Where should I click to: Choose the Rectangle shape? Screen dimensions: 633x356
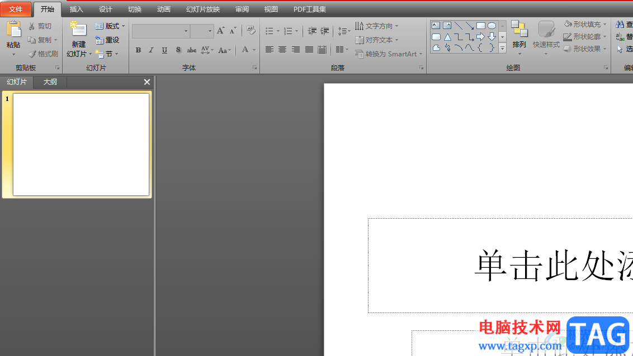(480, 26)
